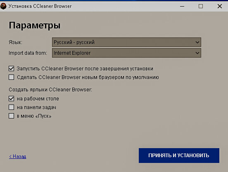
Task: Go back via the Назад link
Action: (x=18, y=156)
